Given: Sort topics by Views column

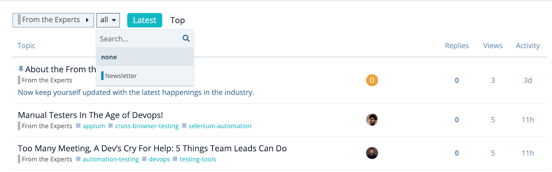Looking at the screenshot, I should pos(493,46).
